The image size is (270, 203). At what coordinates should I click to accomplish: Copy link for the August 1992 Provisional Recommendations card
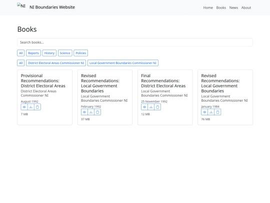point(37,107)
